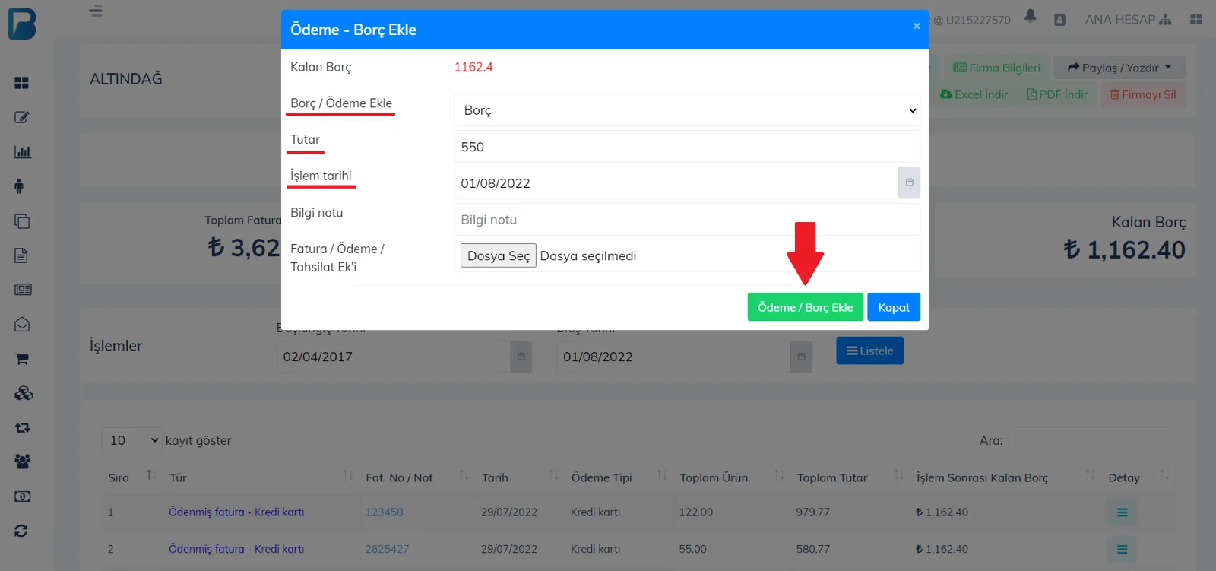Expand the Paylaş / Yazdır dropdown
Viewport: 1216px width, 571px height.
[1119, 68]
